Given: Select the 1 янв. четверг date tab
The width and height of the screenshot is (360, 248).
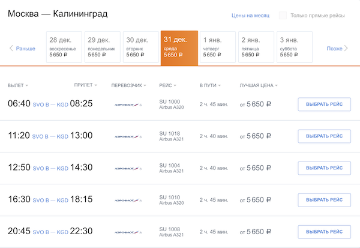Looking at the screenshot, I should (218, 47).
